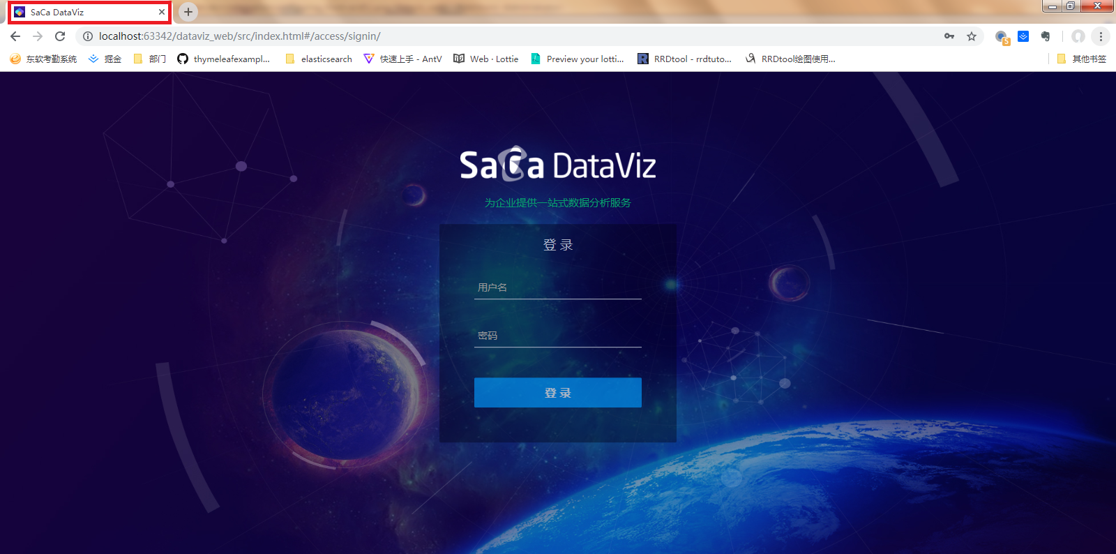Open the Preview your lotti... bookmark
This screenshot has height=554, width=1116.
[x=577, y=59]
